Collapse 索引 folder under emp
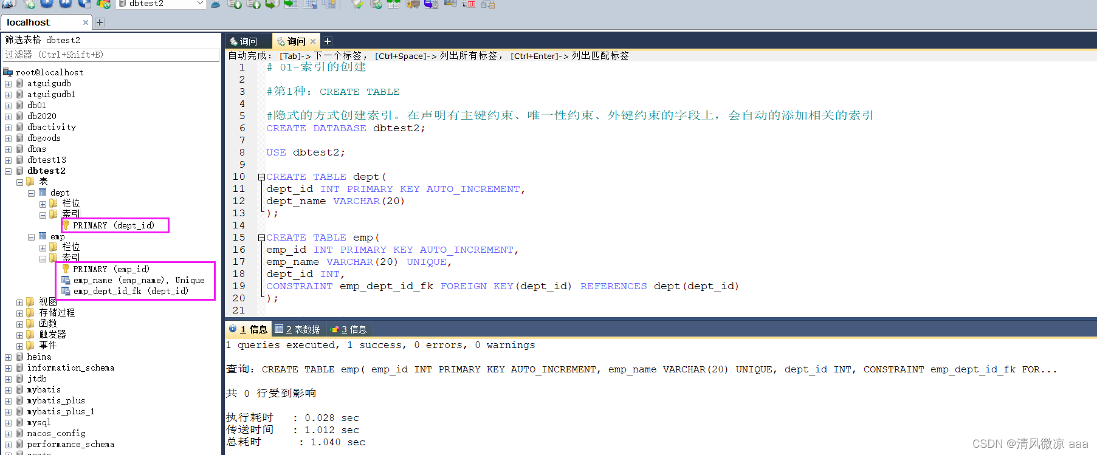Viewport: 1097px width, 455px height. [x=43, y=259]
